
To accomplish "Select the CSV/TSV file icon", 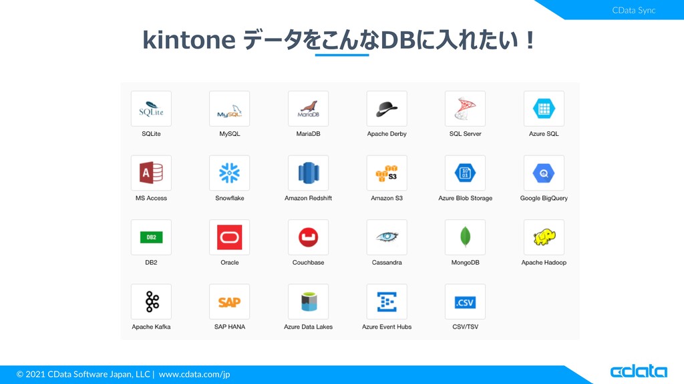I will click(465, 302).
